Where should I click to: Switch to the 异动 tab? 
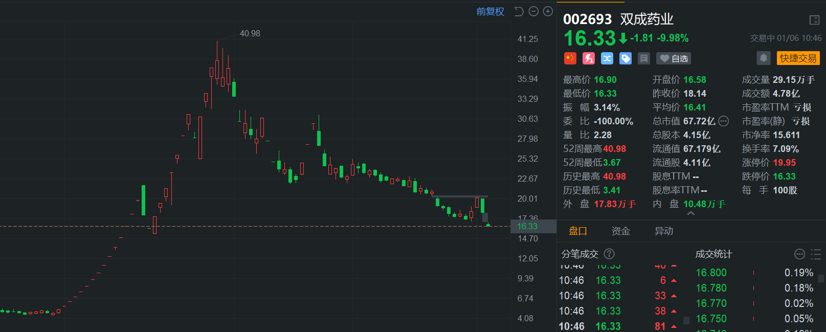click(664, 231)
